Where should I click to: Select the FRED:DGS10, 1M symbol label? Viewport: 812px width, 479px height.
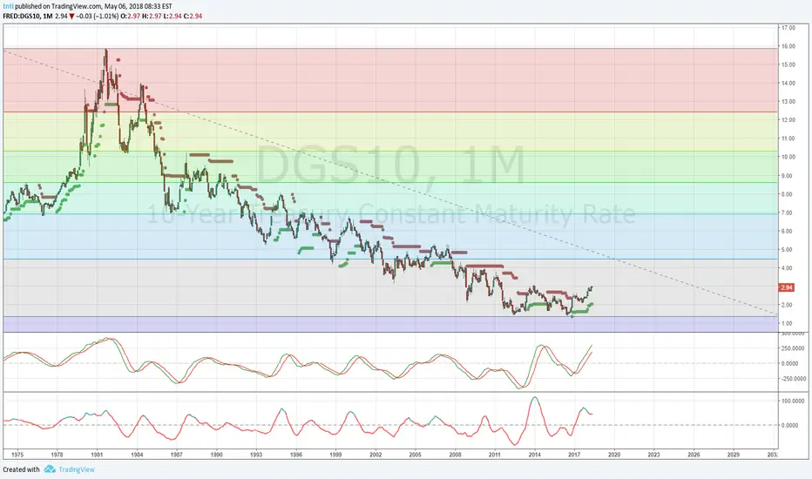pos(28,16)
